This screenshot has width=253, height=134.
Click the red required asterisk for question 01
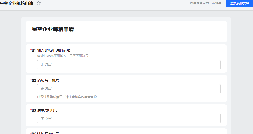coord(31,50)
